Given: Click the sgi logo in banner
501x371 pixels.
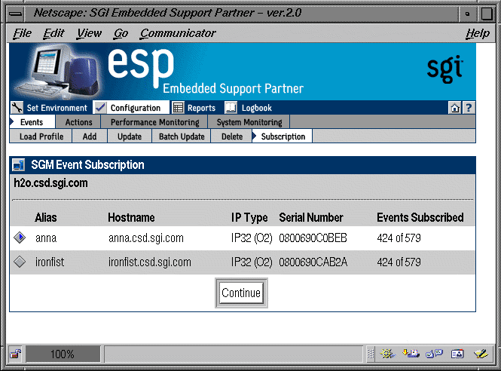Looking at the screenshot, I should [445, 69].
